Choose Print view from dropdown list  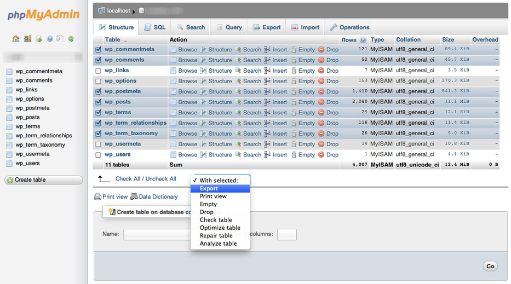pyautogui.click(x=220, y=196)
